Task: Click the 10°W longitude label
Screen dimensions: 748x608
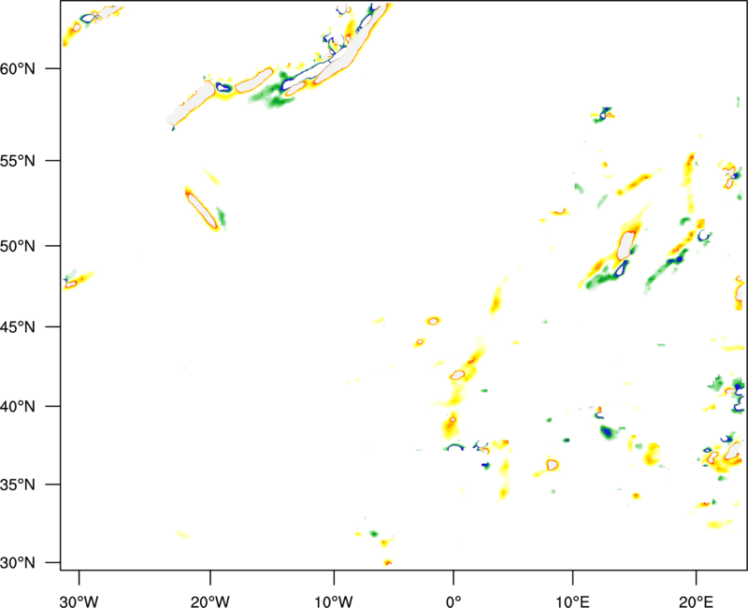Action: click(x=334, y=601)
